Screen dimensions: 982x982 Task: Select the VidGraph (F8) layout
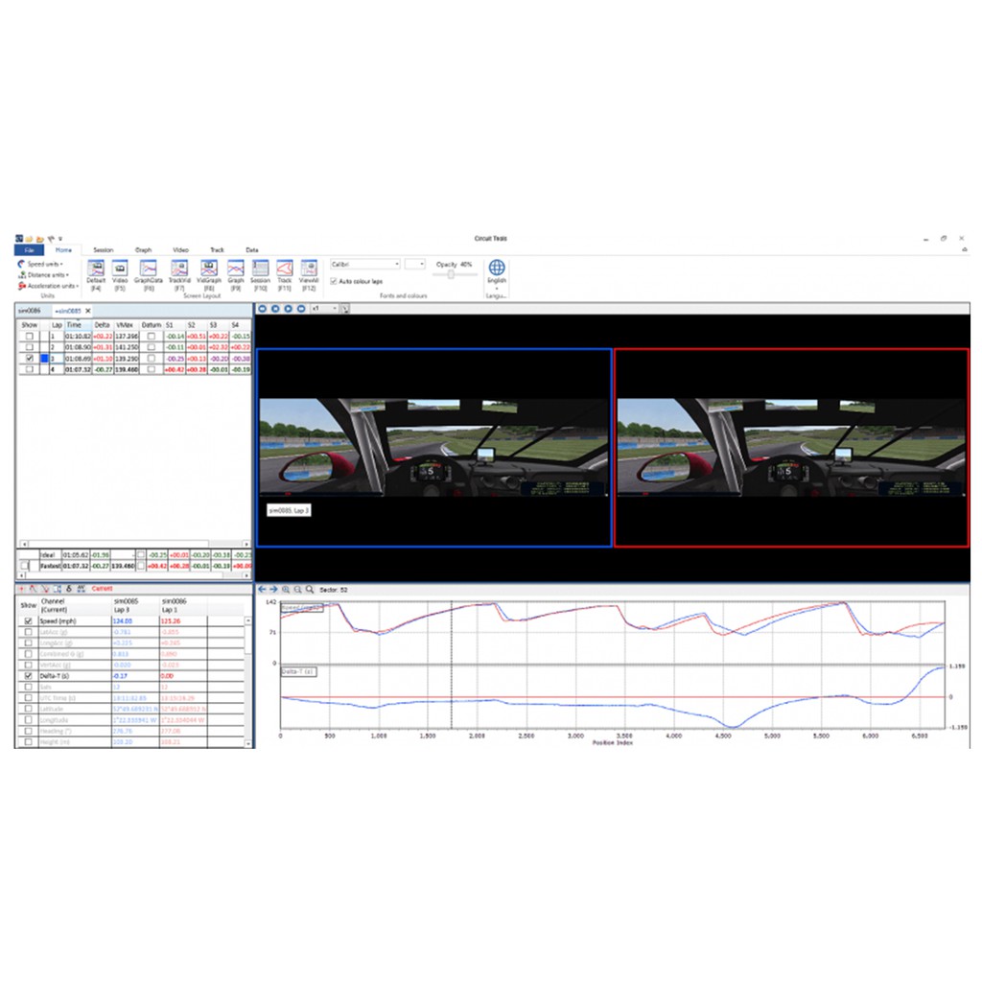click(209, 275)
